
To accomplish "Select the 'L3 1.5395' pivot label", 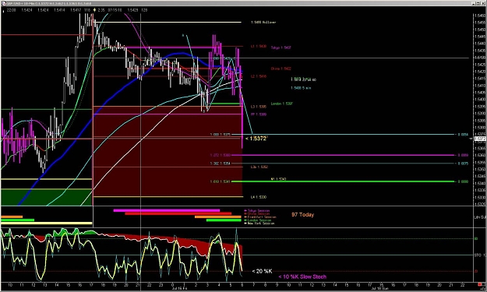I will coord(259,107).
